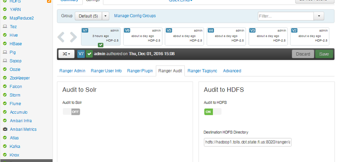Click the Falcon status check icon
Viewport: 353px width, 162px height.
(x=5, y=86)
